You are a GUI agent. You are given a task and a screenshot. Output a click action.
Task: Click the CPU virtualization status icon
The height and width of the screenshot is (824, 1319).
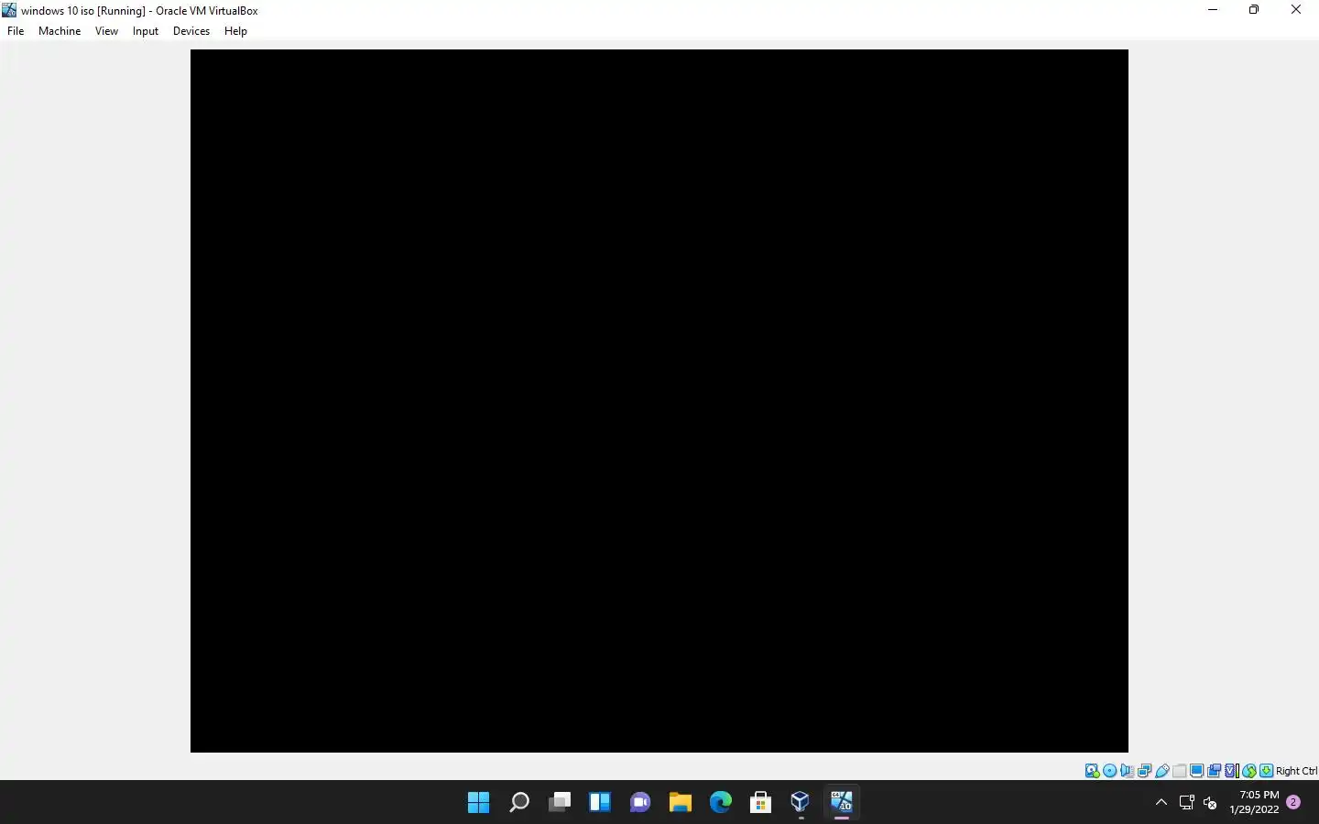1232,771
